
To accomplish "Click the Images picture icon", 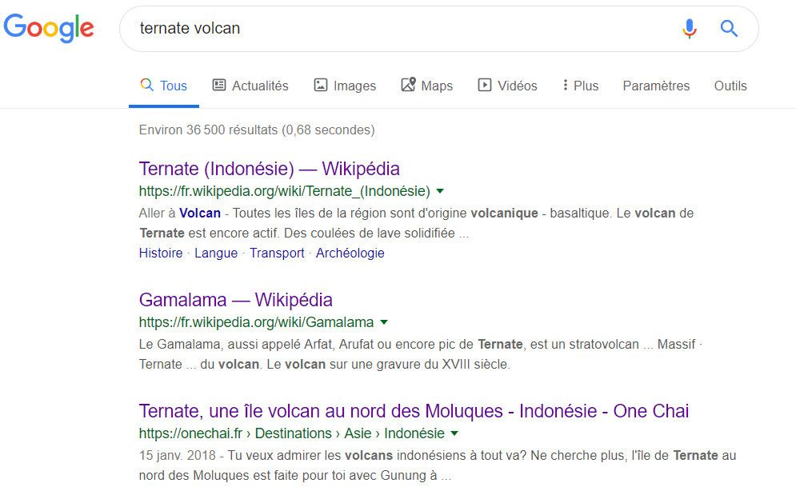I will tap(321, 85).
